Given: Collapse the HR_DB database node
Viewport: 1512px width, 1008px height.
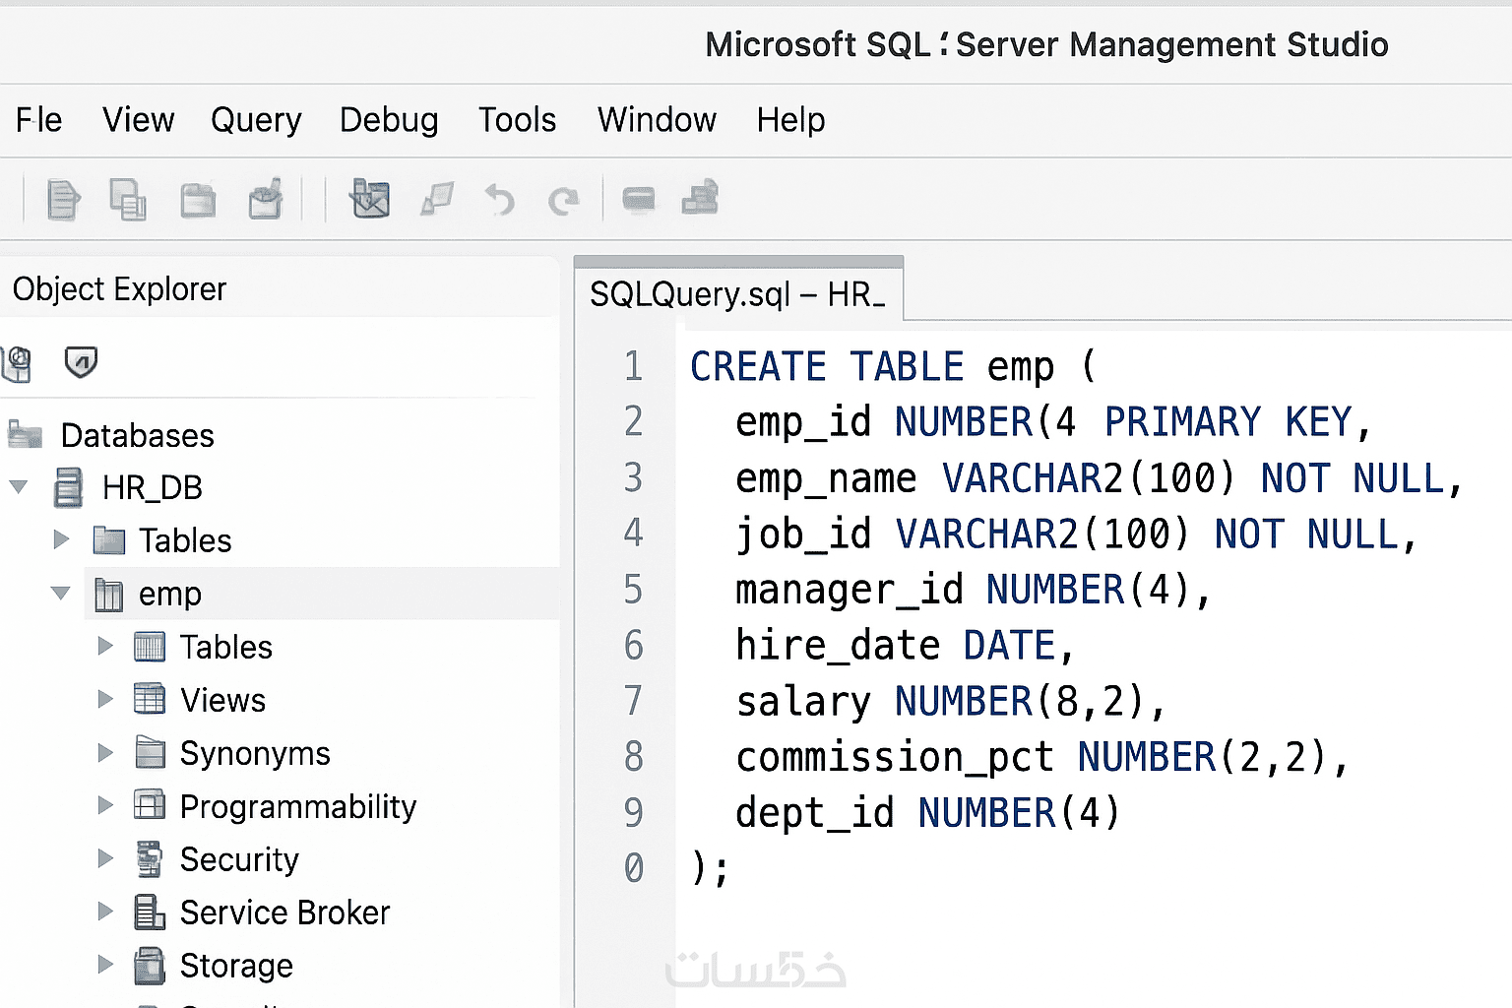Looking at the screenshot, I should (x=18, y=487).
